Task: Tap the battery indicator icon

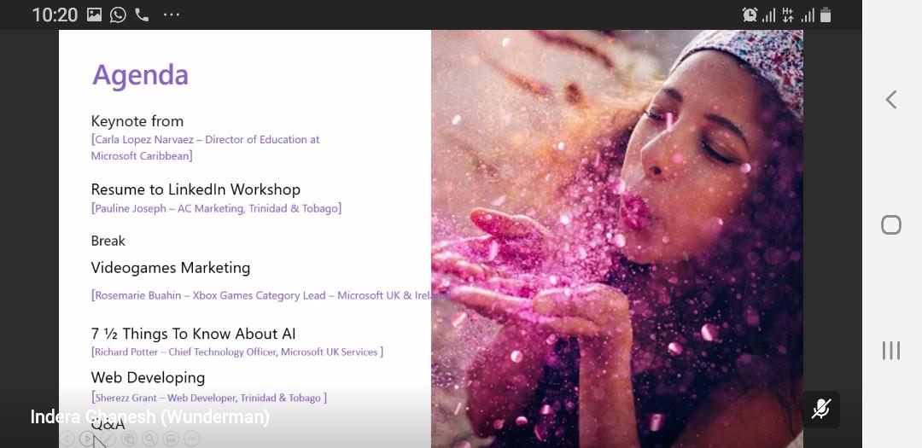Action: pos(825,15)
